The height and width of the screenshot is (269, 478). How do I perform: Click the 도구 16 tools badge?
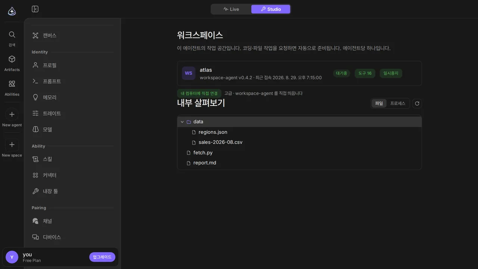click(365, 73)
